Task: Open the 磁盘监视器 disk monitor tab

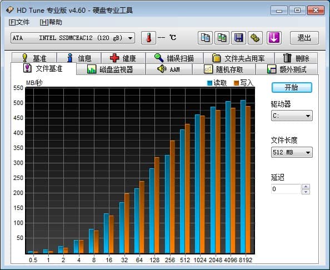Action: [x=111, y=69]
